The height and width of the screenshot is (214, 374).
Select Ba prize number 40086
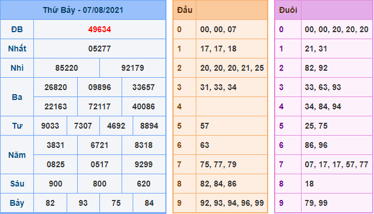pyautogui.click(x=144, y=106)
